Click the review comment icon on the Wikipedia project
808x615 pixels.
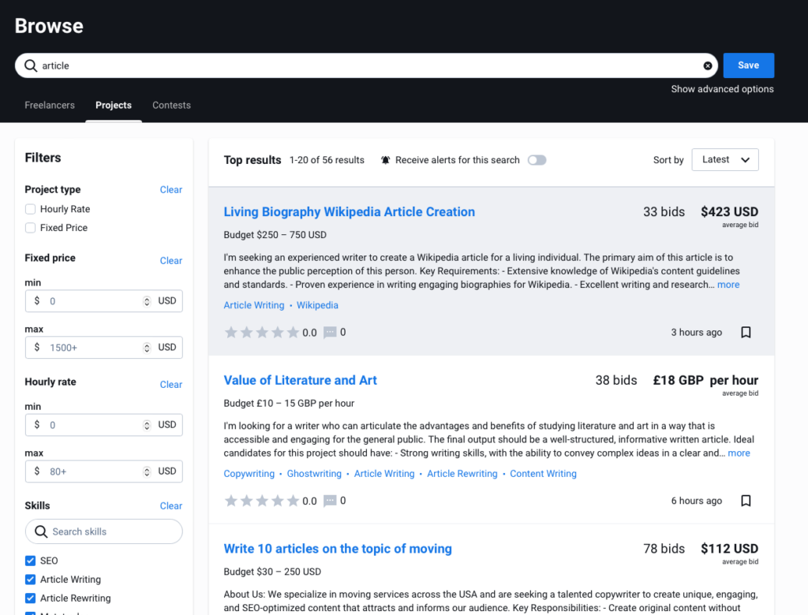click(330, 333)
